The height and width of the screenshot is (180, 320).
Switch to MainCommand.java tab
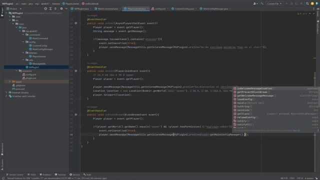(107, 9)
